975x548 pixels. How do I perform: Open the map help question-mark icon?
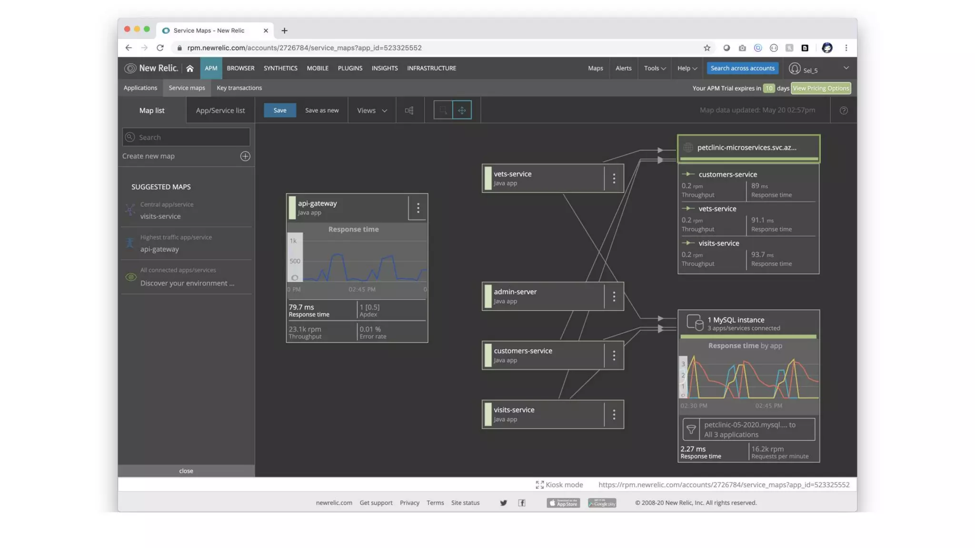(843, 110)
